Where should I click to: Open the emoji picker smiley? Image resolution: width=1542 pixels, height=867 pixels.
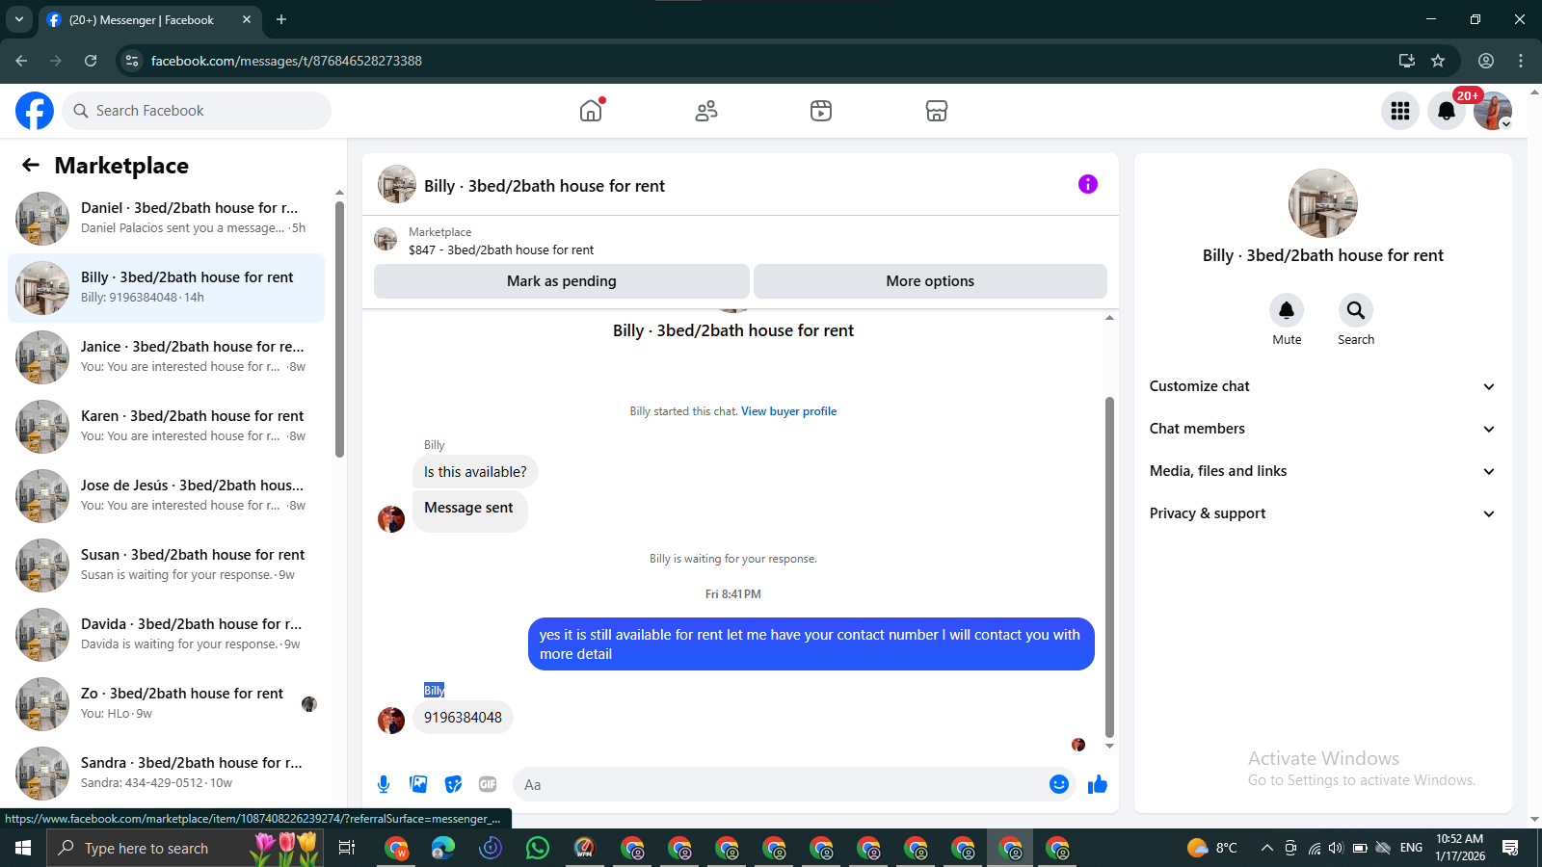(x=1059, y=784)
